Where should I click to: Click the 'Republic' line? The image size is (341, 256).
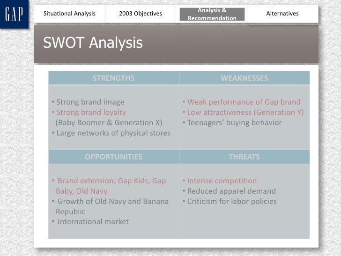click(x=70, y=211)
